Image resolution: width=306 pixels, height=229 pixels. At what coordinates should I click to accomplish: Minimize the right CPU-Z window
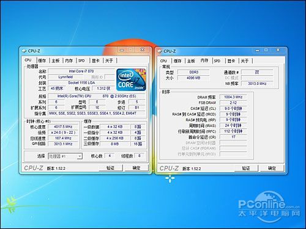pos(257,50)
